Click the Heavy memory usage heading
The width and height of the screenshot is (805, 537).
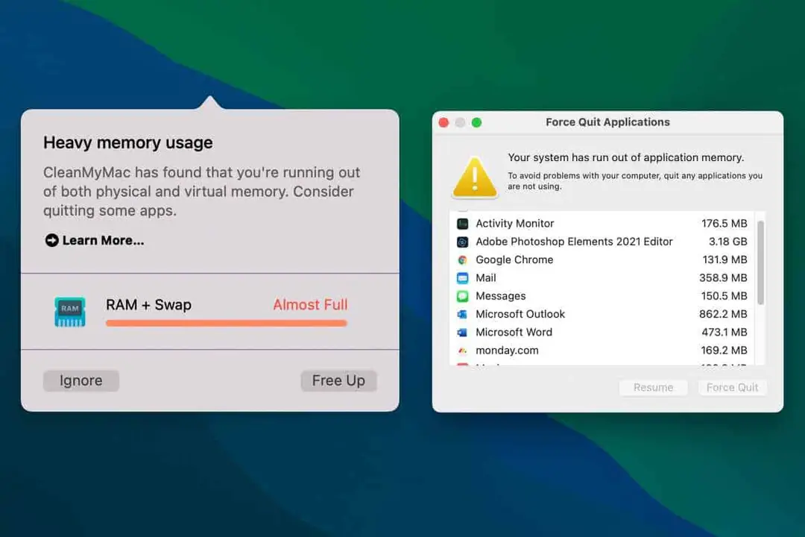pos(128,142)
